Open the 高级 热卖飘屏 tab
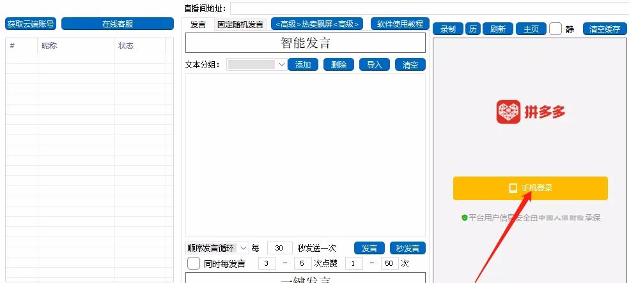The image size is (629, 283). click(x=318, y=24)
